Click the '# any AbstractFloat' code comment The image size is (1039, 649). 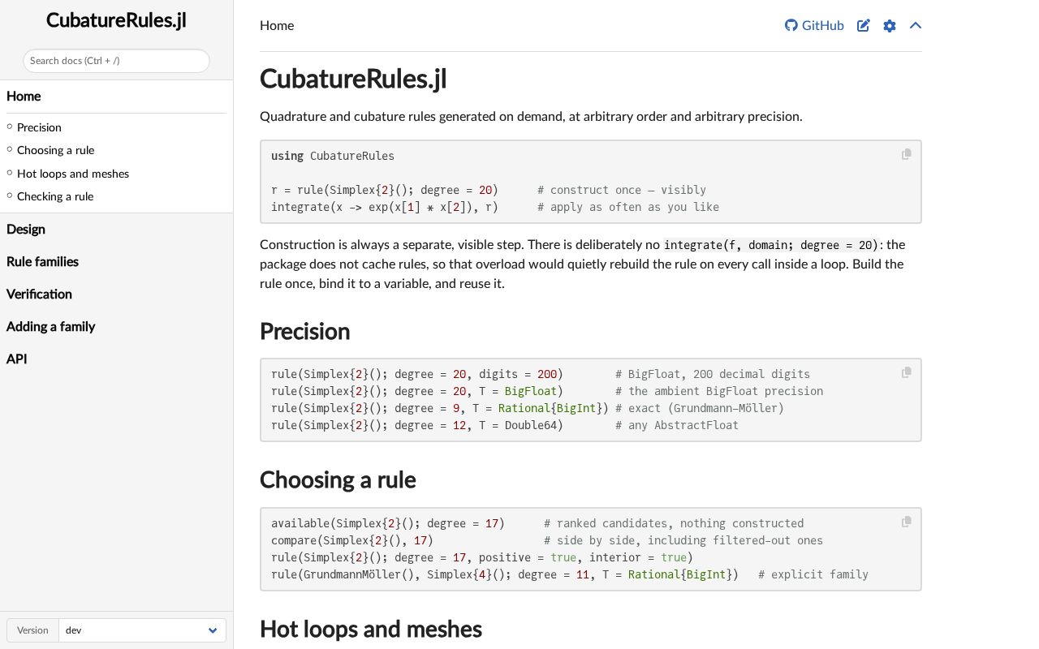pos(677,425)
